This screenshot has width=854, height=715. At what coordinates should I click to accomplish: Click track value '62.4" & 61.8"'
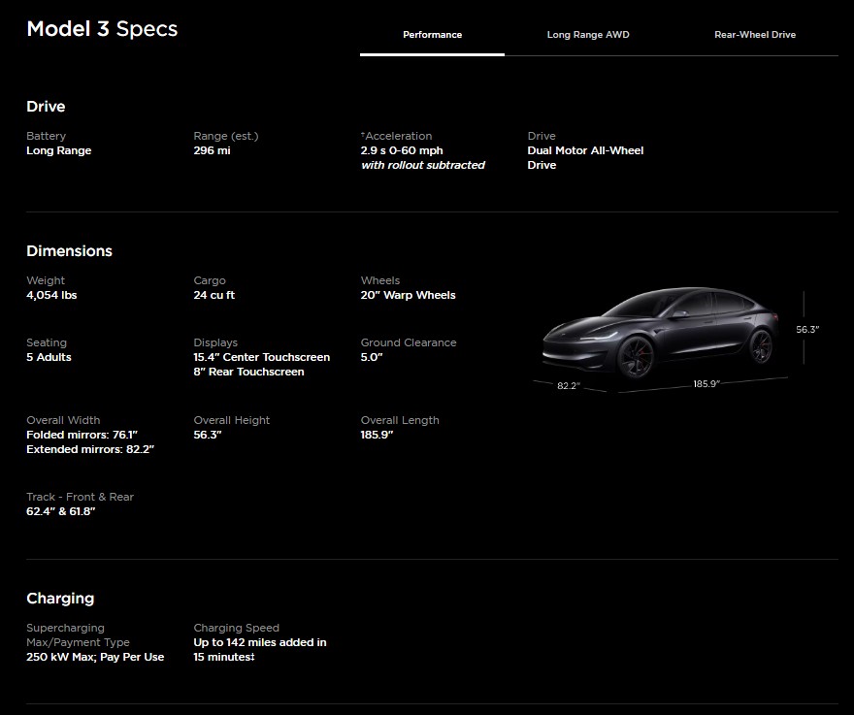pyautogui.click(x=61, y=511)
